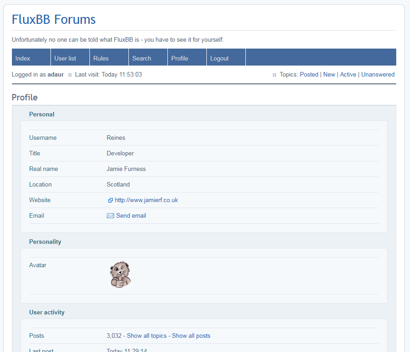Click the envelope icon next to Send email

pyautogui.click(x=111, y=216)
